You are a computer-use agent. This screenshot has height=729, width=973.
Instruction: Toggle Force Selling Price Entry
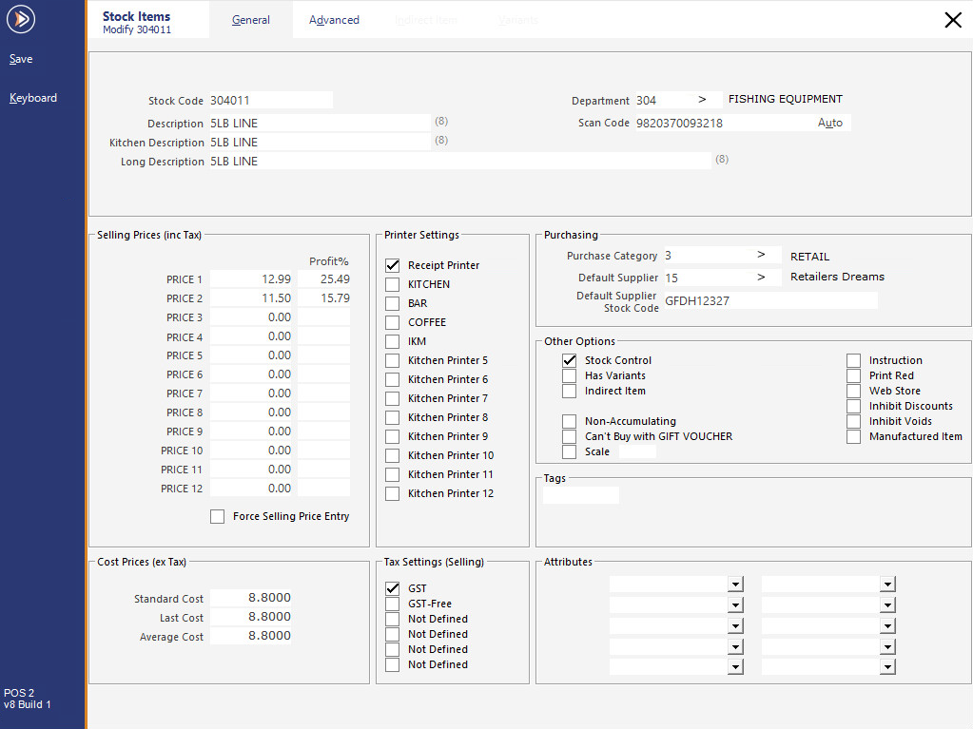(x=217, y=516)
